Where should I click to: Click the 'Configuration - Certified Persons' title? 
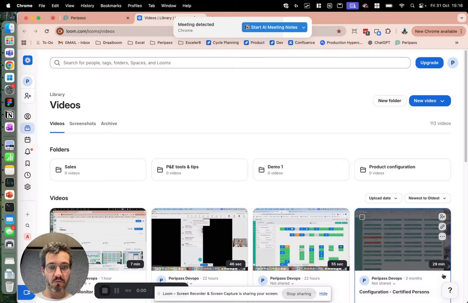(x=394, y=292)
